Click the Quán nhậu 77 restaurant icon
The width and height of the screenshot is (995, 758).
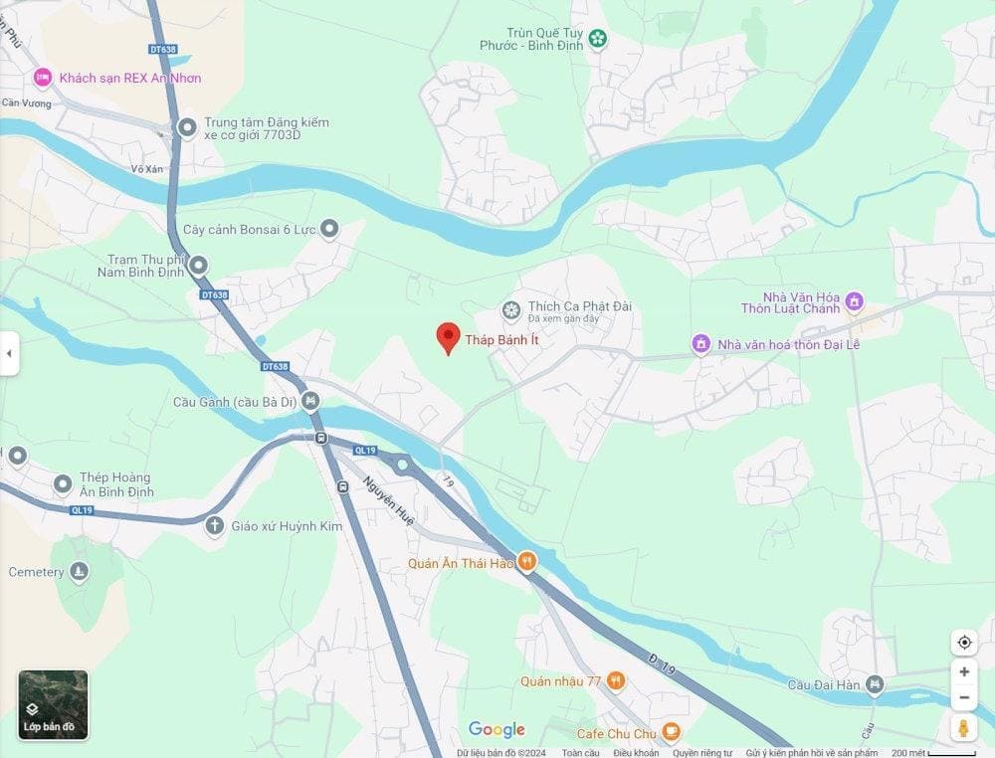tap(615, 681)
